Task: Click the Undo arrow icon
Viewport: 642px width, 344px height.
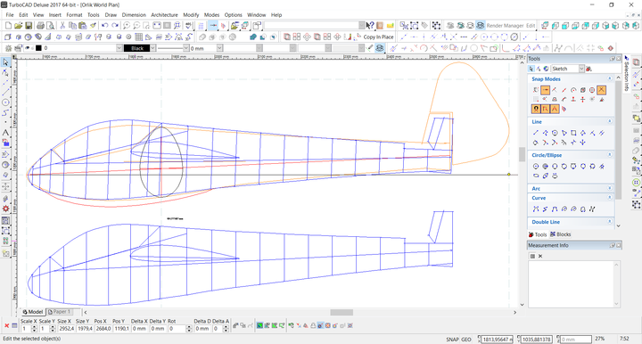Action: point(105,26)
